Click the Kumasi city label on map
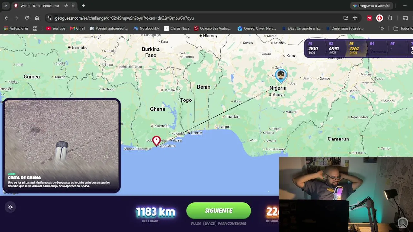 (161, 126)
